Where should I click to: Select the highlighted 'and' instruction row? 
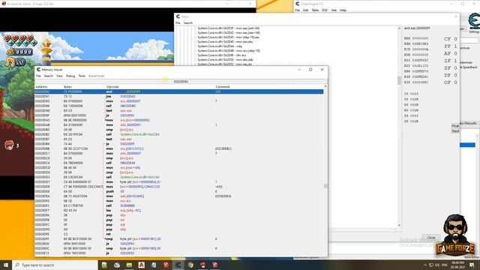tap(179, 91)
